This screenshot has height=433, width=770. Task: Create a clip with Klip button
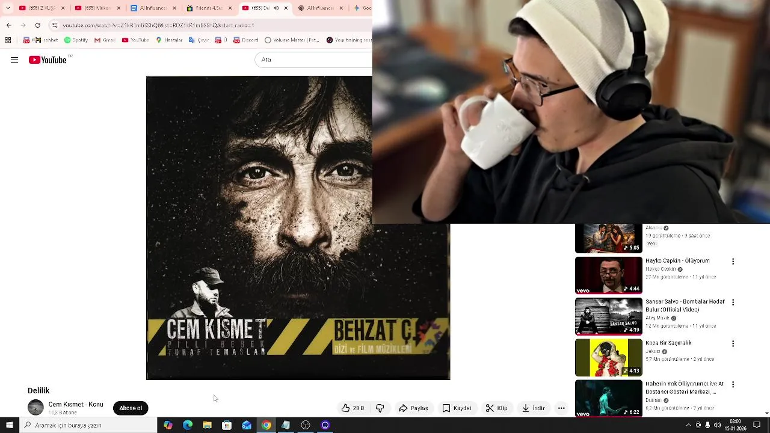[497, 408]
